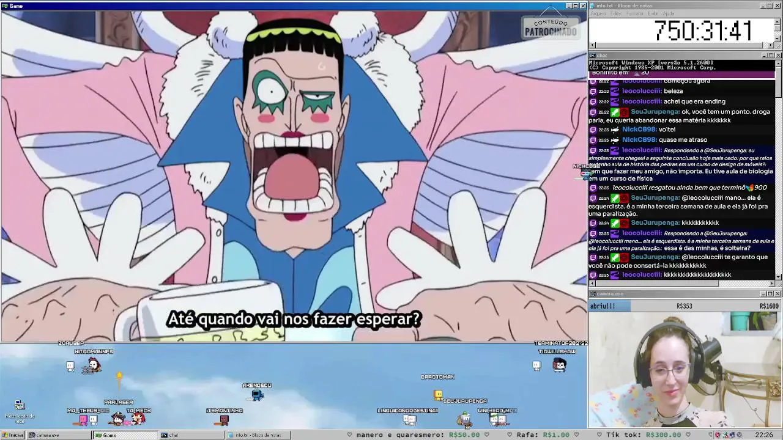Open the Iniciar start button
The width and height of the screenshot is (783, 440).
(x=12, y=435)
